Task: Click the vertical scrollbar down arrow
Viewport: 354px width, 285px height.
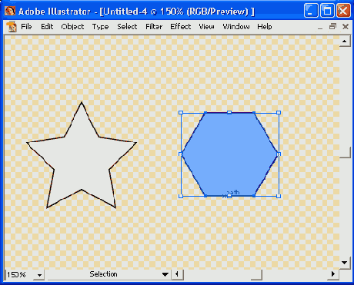Action: [345, 263]
